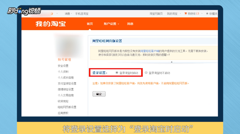Open 购物车 link showing 13 items

pyautogui.click(x=193, y=14)
